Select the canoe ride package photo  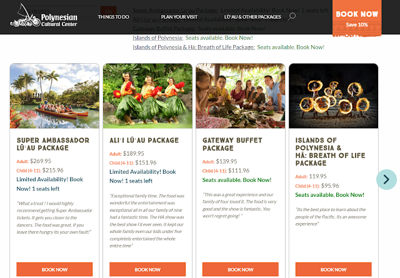click(x=54, y=96)
